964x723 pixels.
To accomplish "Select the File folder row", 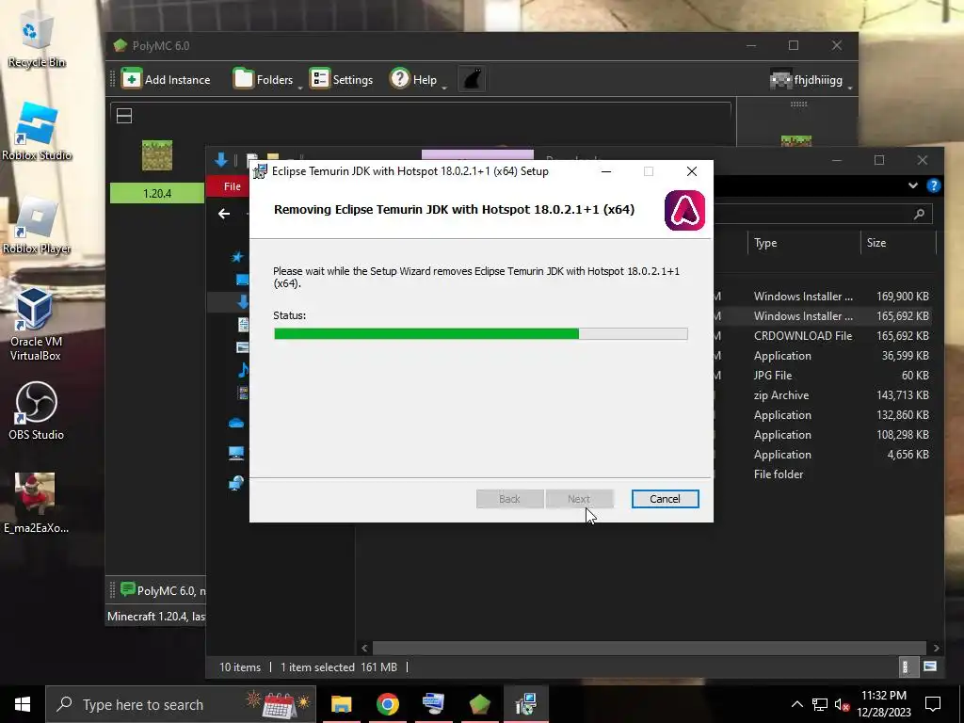I will click(823, 474).
